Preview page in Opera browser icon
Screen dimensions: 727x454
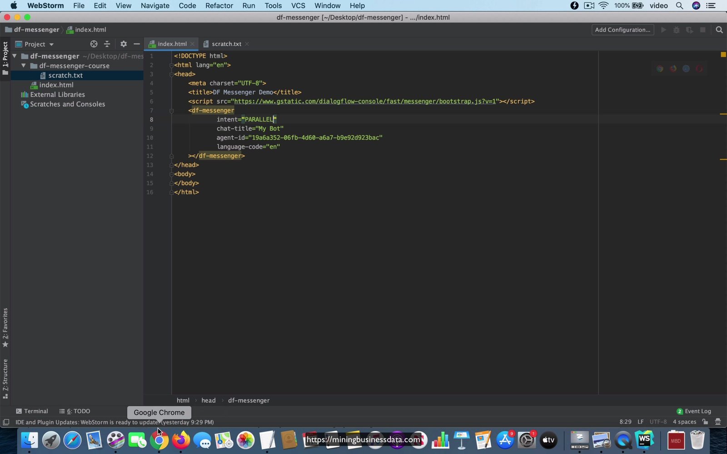699,69
